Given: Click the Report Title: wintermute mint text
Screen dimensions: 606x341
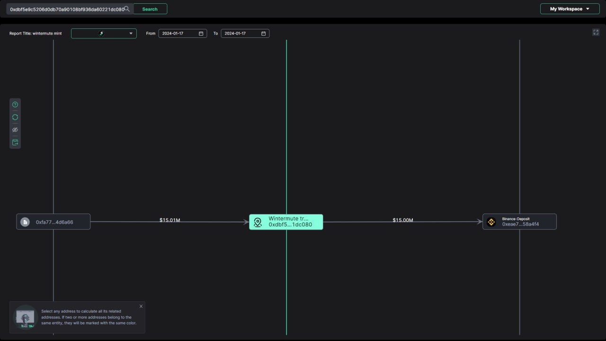Looking at the screenshot, I should tap(36, 34).
